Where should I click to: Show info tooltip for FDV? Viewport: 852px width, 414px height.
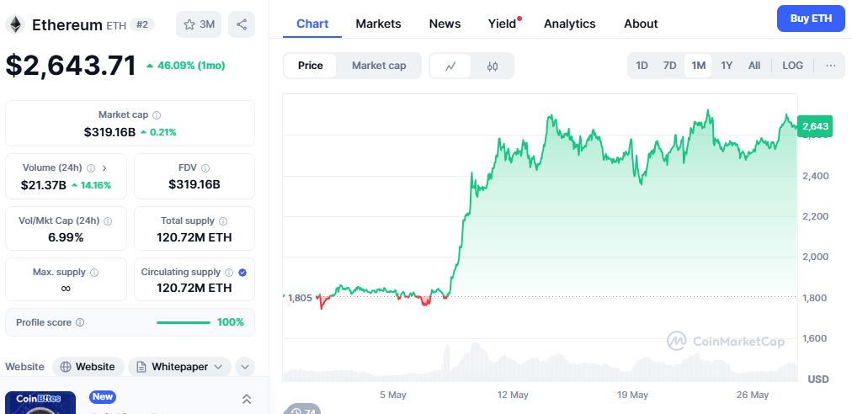205,168
